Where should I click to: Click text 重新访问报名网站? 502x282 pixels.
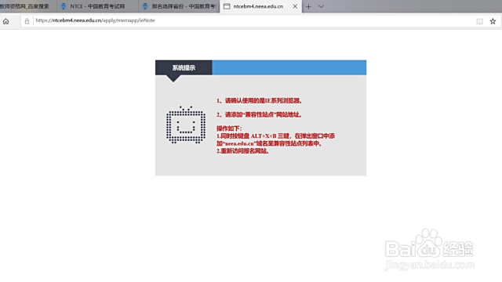click(245, 151)
